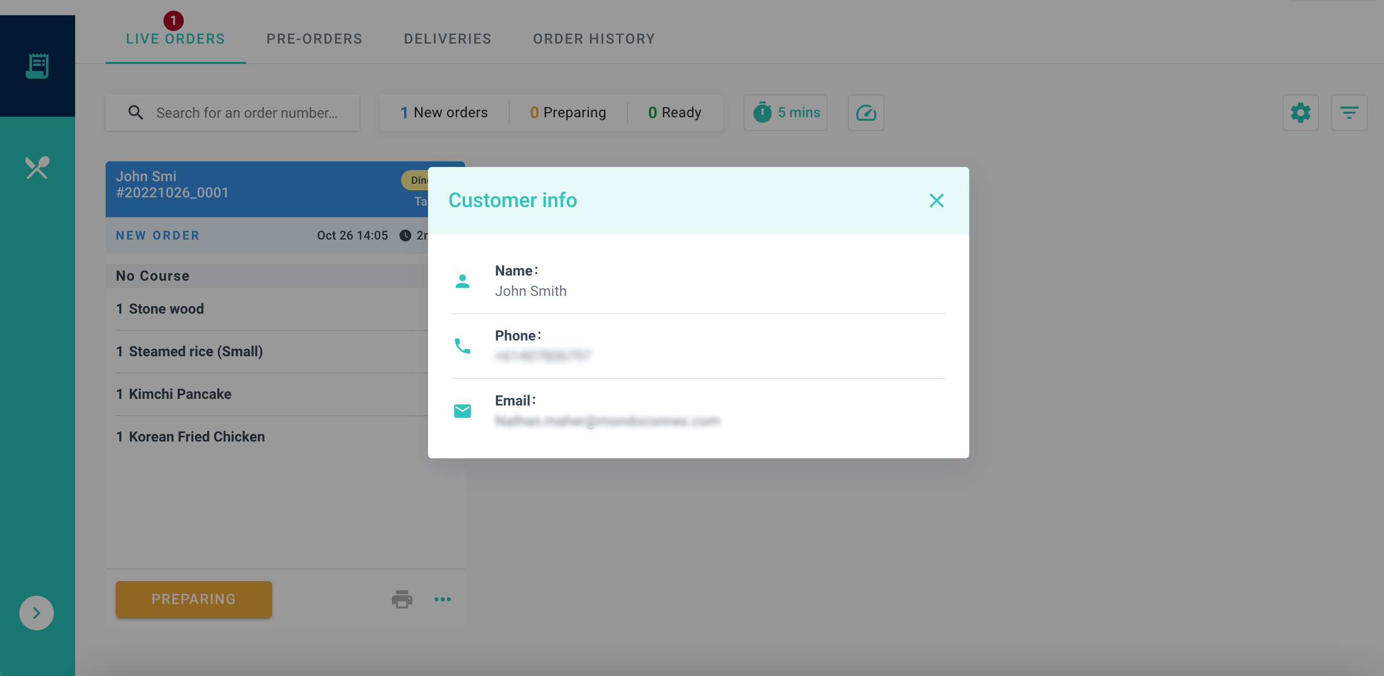Click the settings gear icon

1300,112
